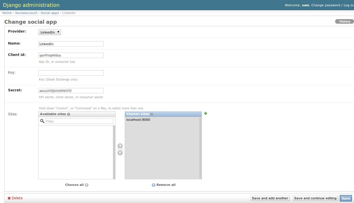Click the Secret input field
The height and width of the screenshot is (203, 354).
tap(71, 91)
